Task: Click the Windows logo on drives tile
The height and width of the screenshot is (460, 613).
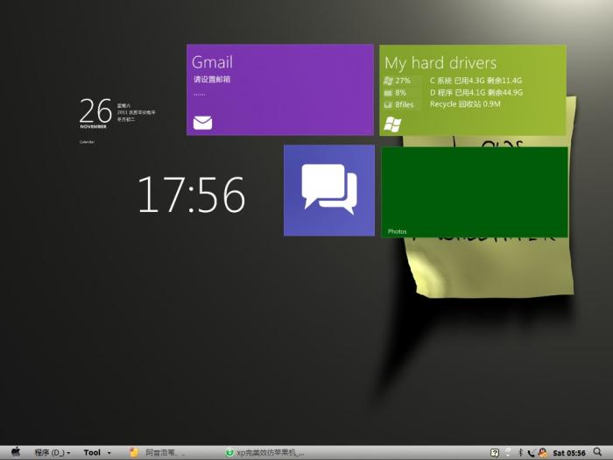Action: coord(392,124)
